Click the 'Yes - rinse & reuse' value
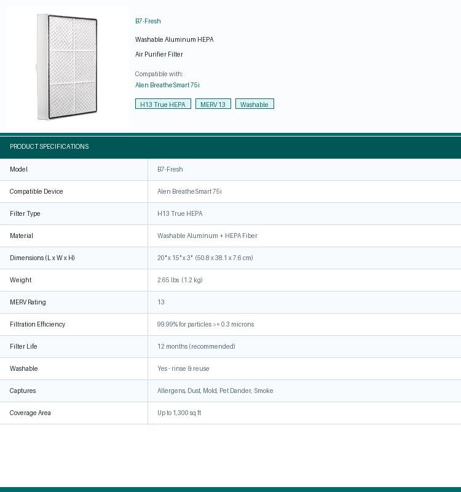461x492 pixels. (183, 368)
